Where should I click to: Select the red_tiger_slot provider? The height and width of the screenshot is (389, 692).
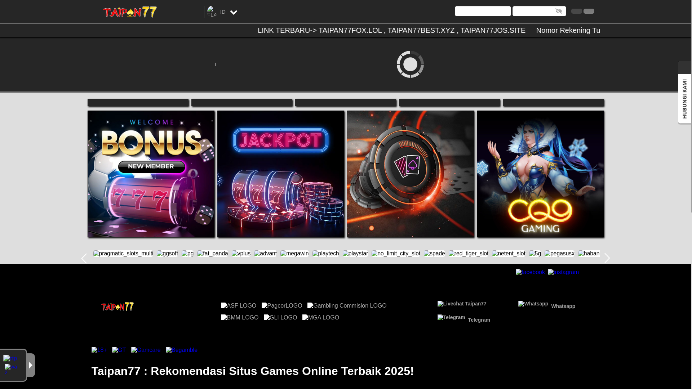(469, 254)
